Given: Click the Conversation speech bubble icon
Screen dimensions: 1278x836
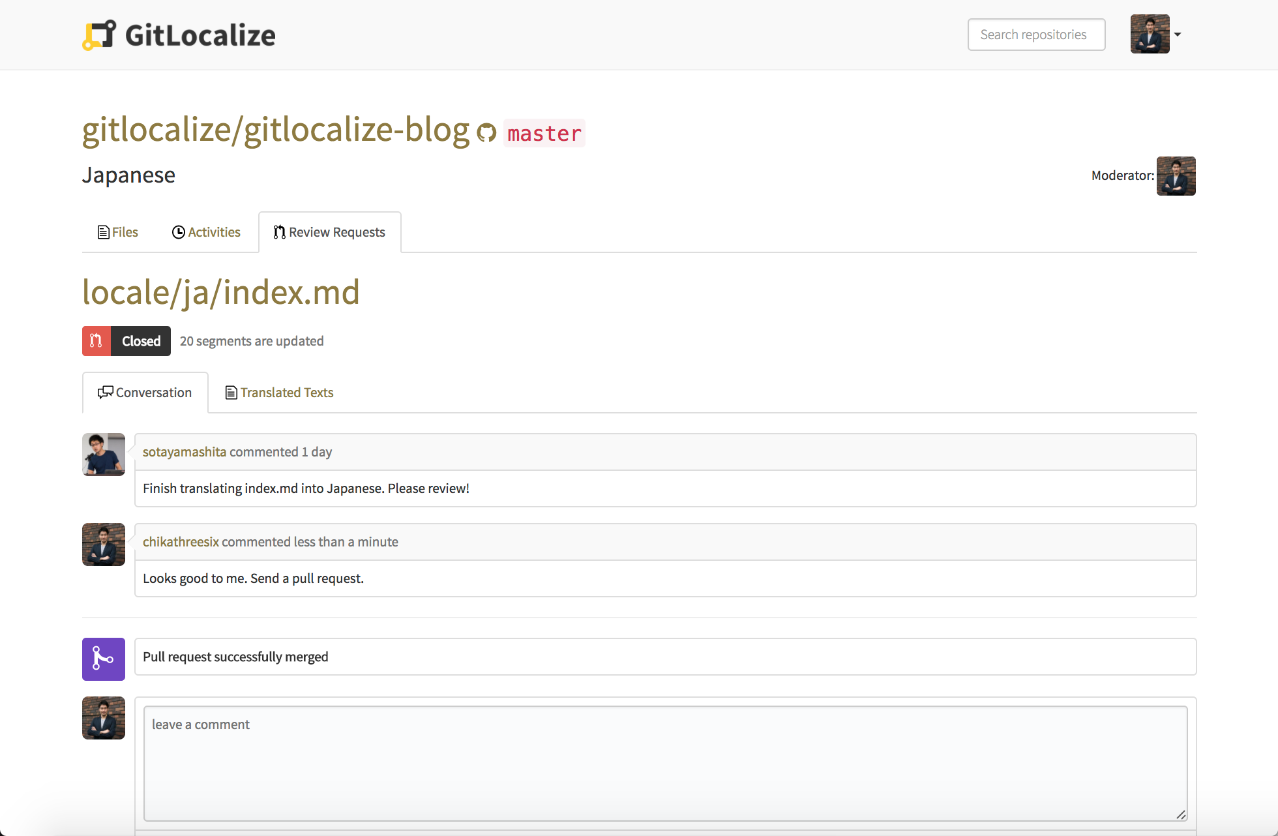Looking at the screenshot, I should (105, 393).
